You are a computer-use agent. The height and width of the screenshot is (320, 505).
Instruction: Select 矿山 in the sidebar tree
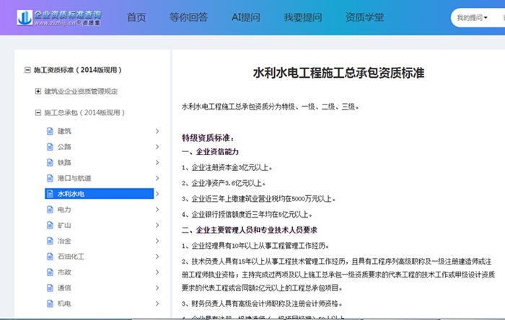point(64,225)
